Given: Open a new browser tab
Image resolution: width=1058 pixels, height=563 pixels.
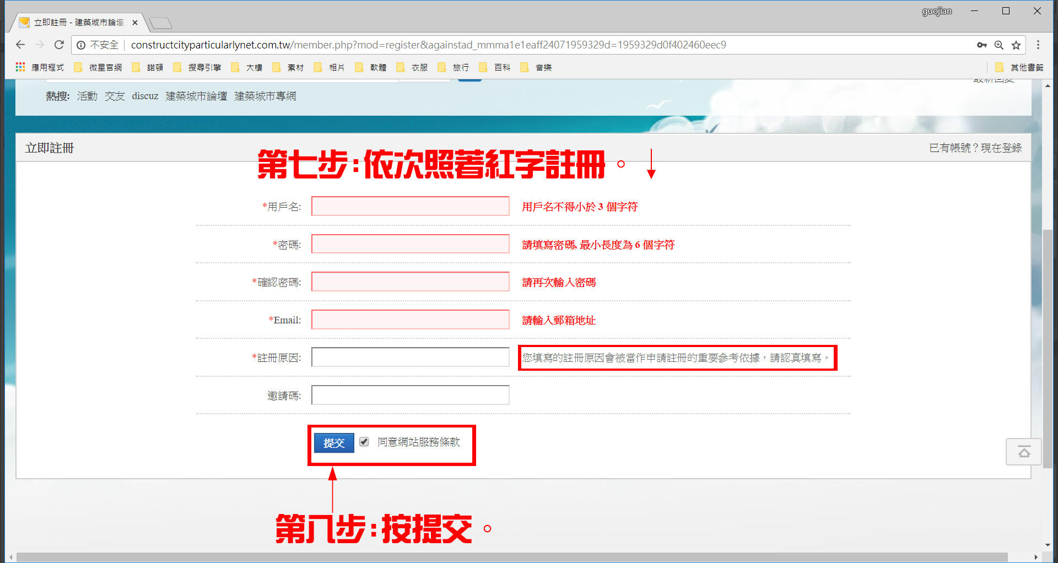Looking at the screenshot, I should pos(160,23).
